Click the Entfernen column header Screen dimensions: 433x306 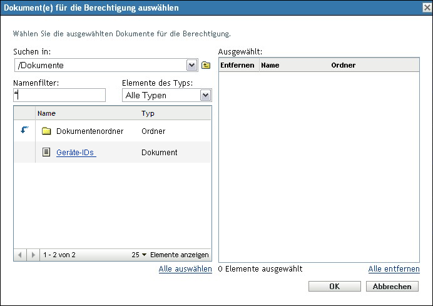point(238,64)
